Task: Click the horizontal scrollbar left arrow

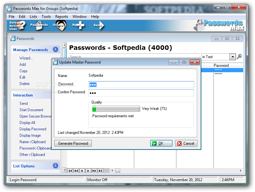Action: tap(112, 171)
